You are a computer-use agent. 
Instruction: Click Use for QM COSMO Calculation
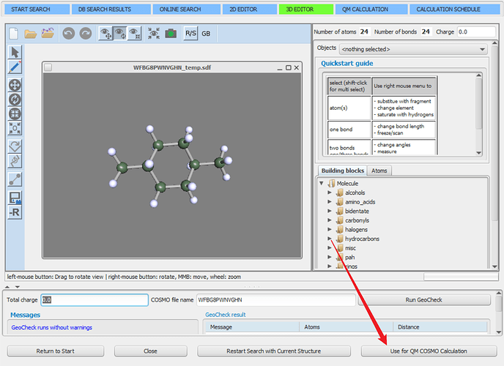[429, 351]
